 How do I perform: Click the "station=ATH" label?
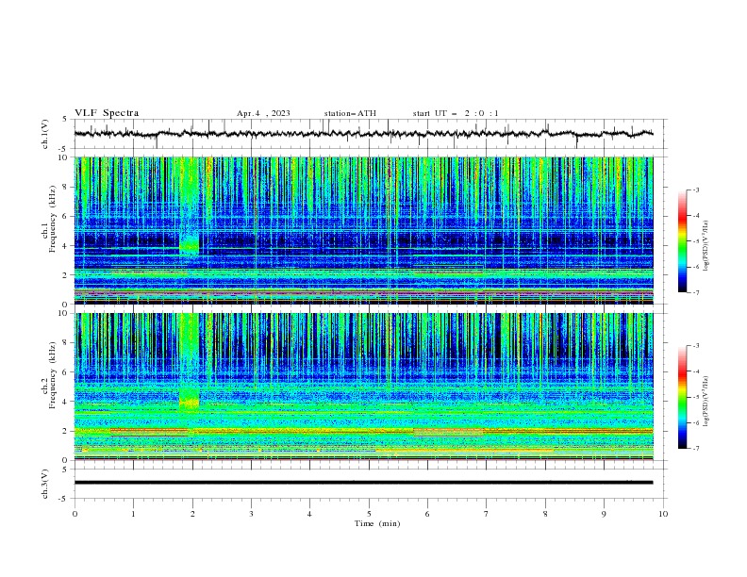[x=350, y=113]
